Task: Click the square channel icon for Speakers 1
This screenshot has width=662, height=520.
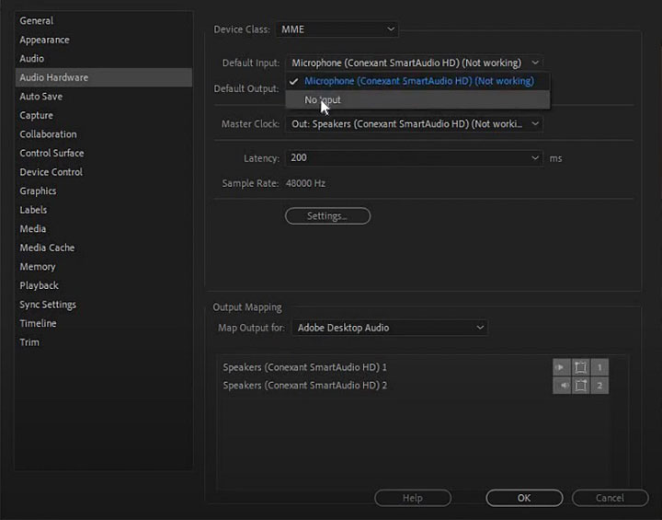Action: tap(580, 367)
